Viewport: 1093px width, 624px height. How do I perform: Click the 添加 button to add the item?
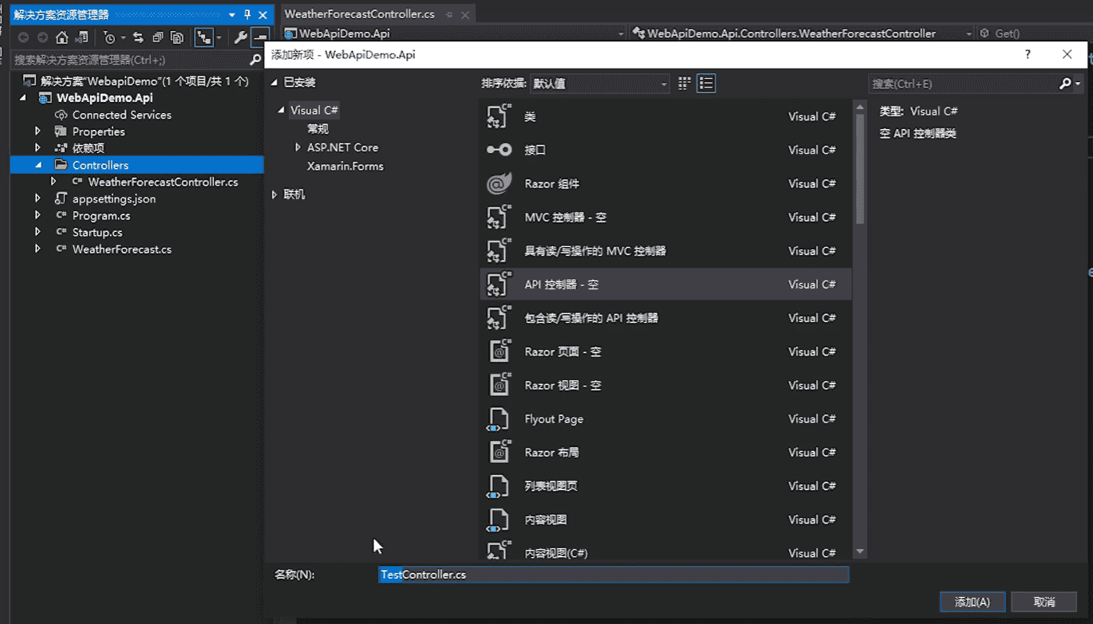pos(972,602)
